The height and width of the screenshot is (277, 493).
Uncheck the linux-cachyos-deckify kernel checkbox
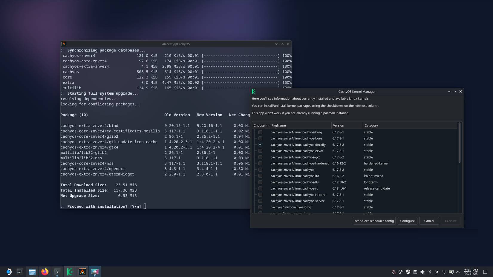pos(260,145)
